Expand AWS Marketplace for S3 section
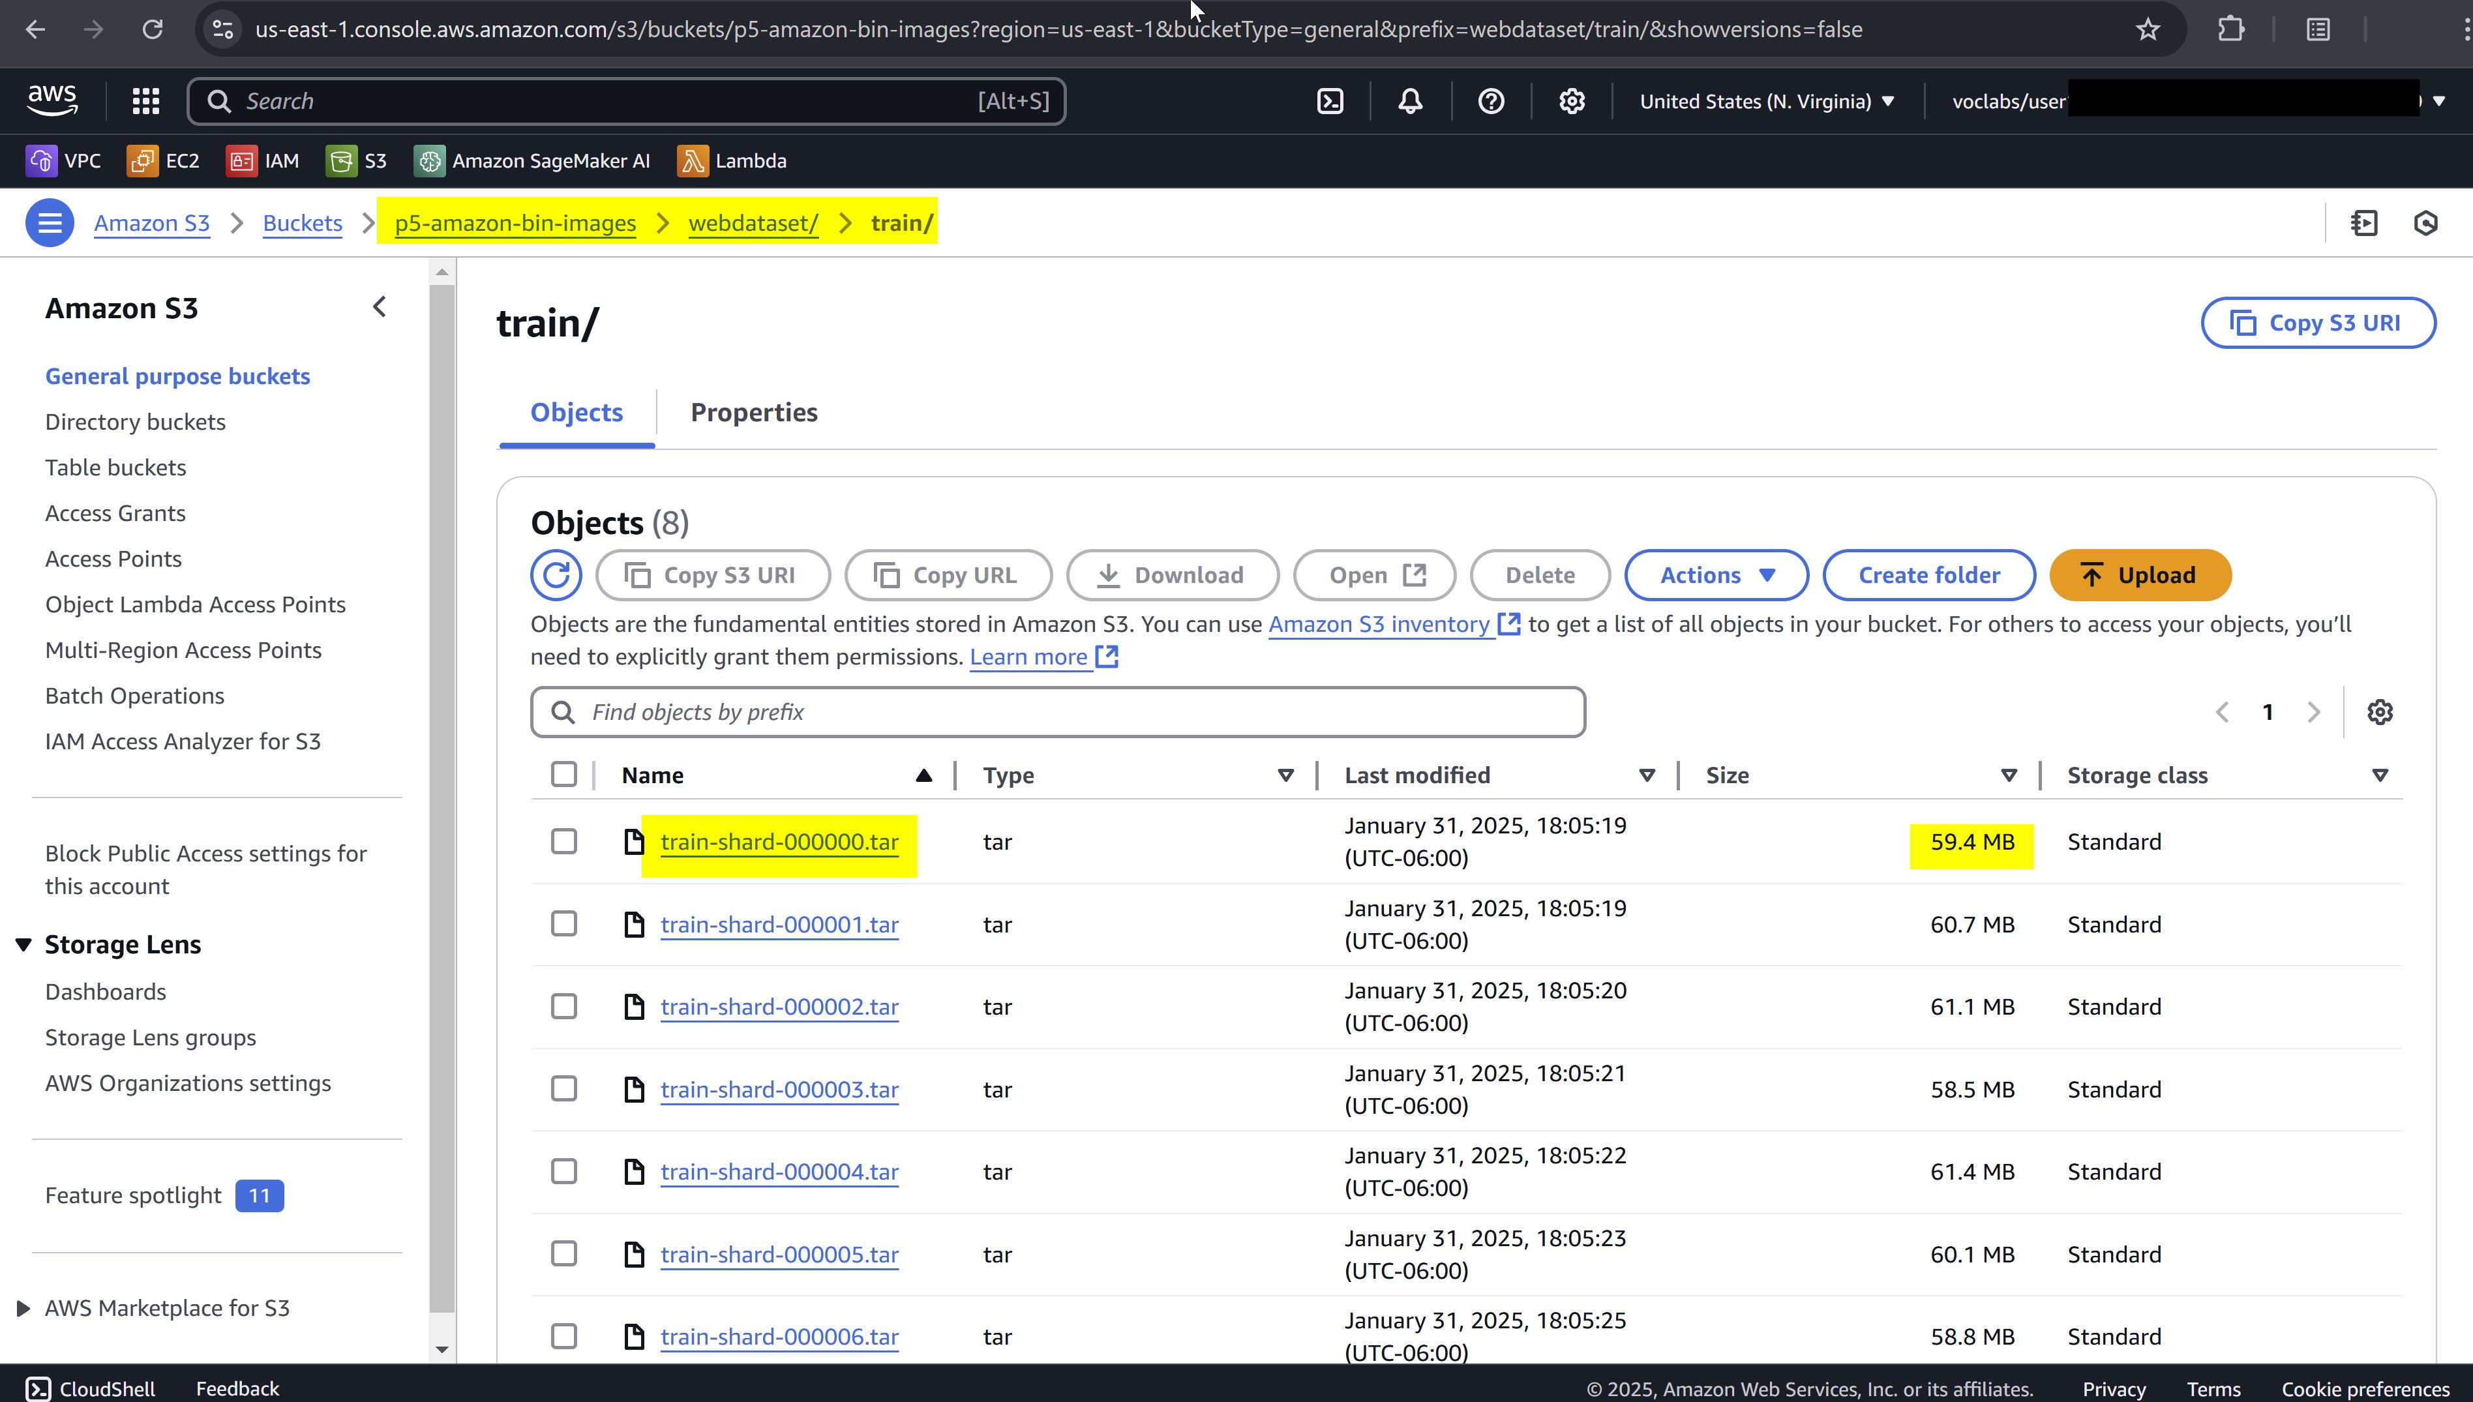2473x1402 pixels. 23,1307
